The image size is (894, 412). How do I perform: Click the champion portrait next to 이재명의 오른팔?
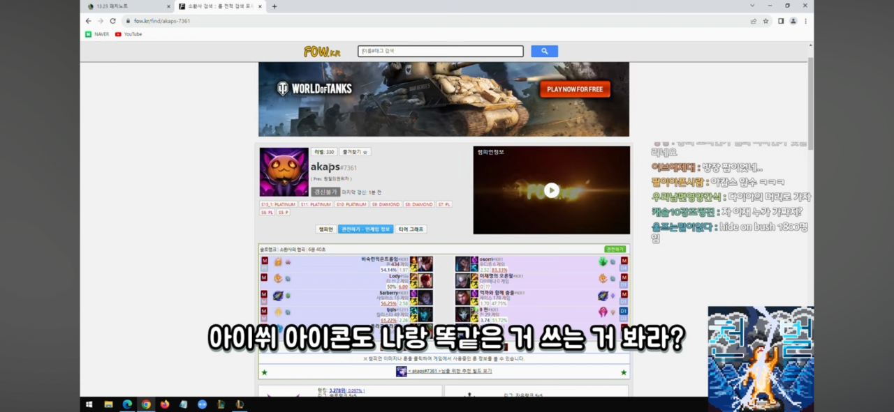tap(463, 280)
